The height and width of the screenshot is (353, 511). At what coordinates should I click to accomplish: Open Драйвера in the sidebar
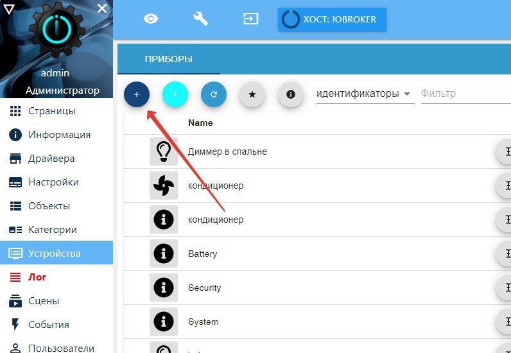[x=56, y=159]
